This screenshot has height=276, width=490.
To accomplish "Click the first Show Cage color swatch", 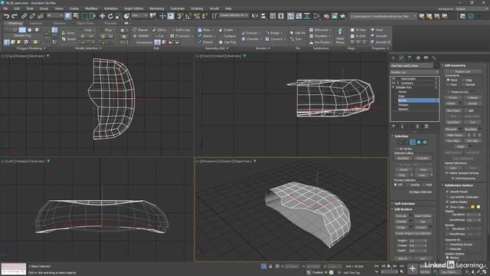I will pyautogui.click(x=472, y=207).
